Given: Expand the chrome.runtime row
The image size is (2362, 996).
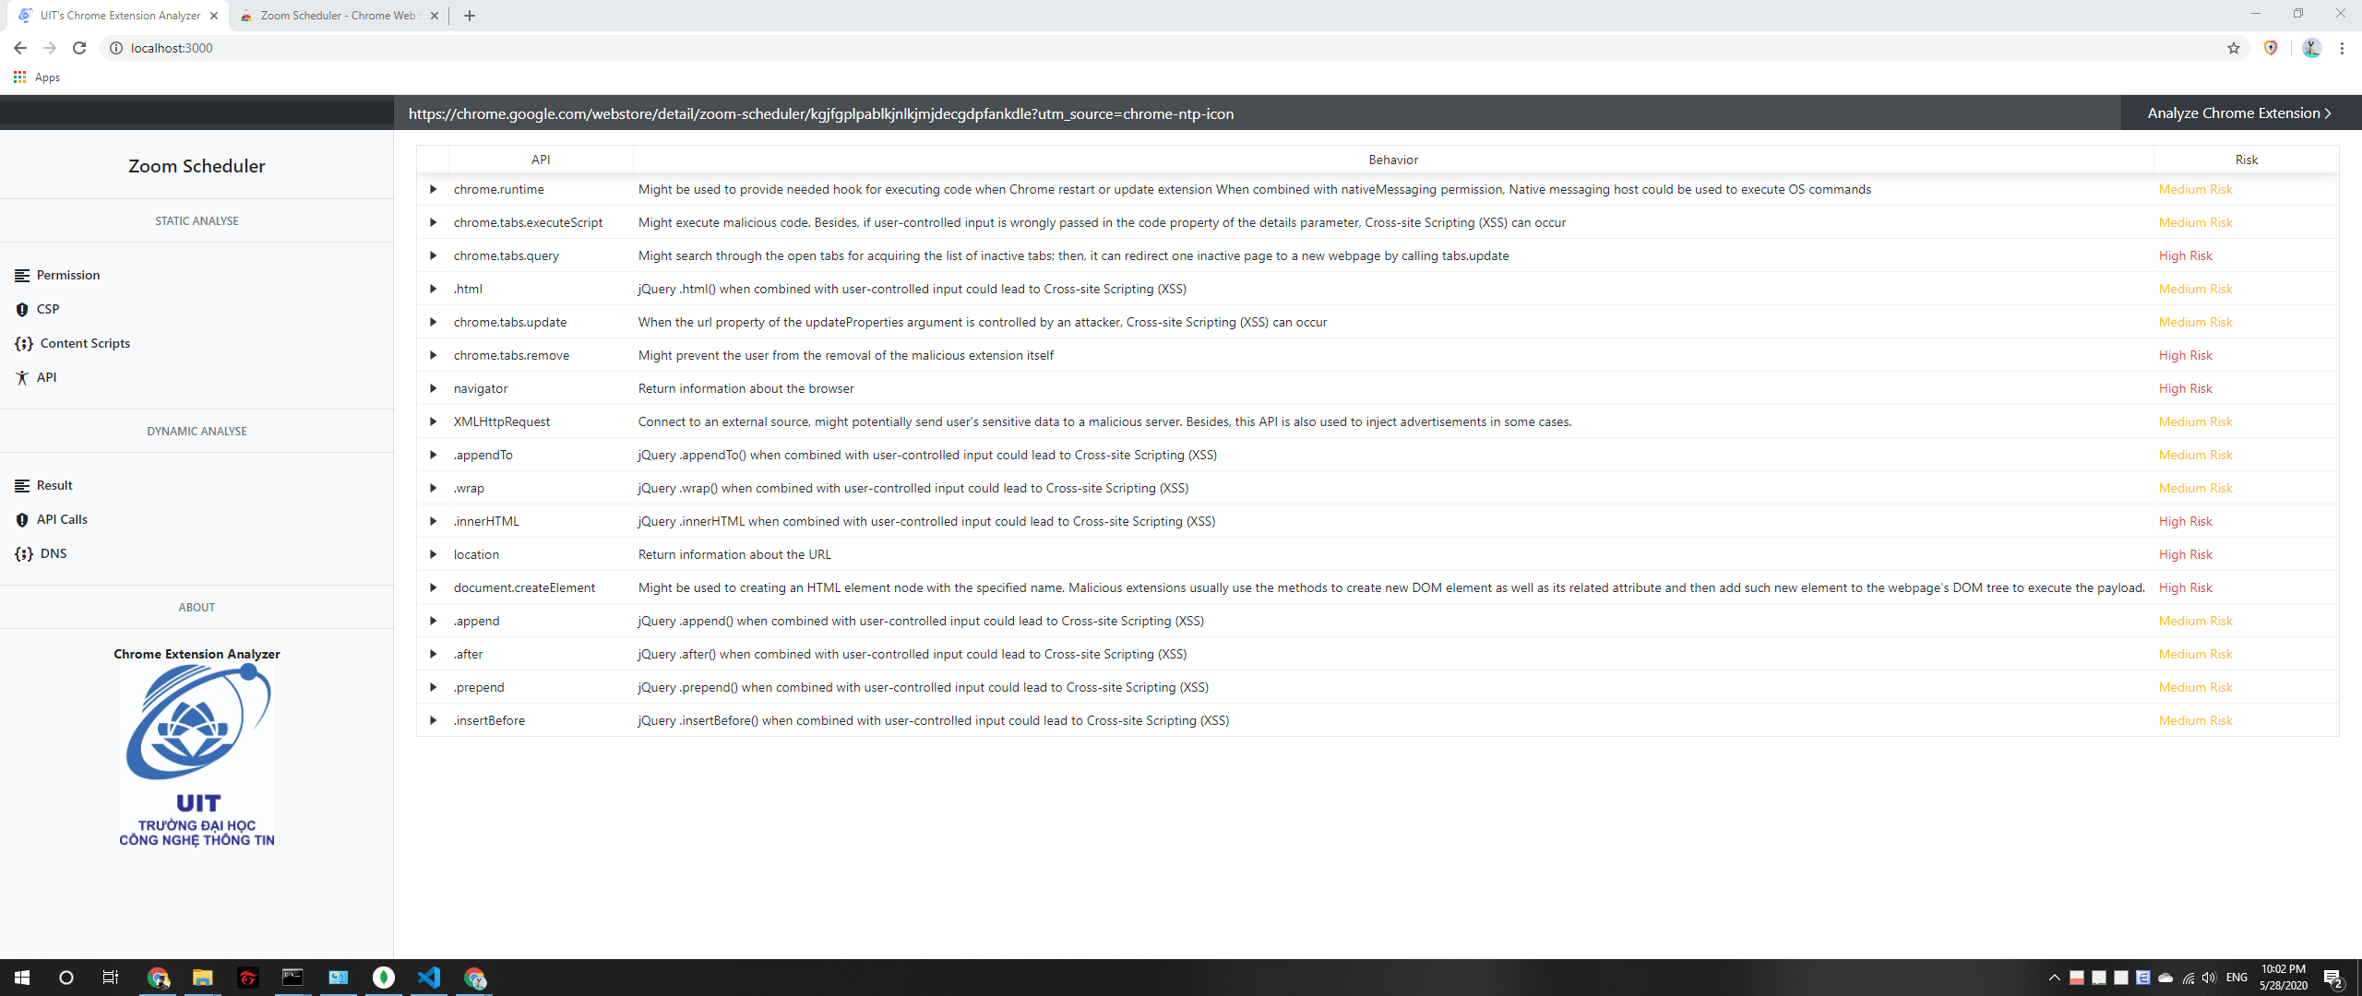Looking at the screenshot, I should pyautogui.click(x=433, y=189).
